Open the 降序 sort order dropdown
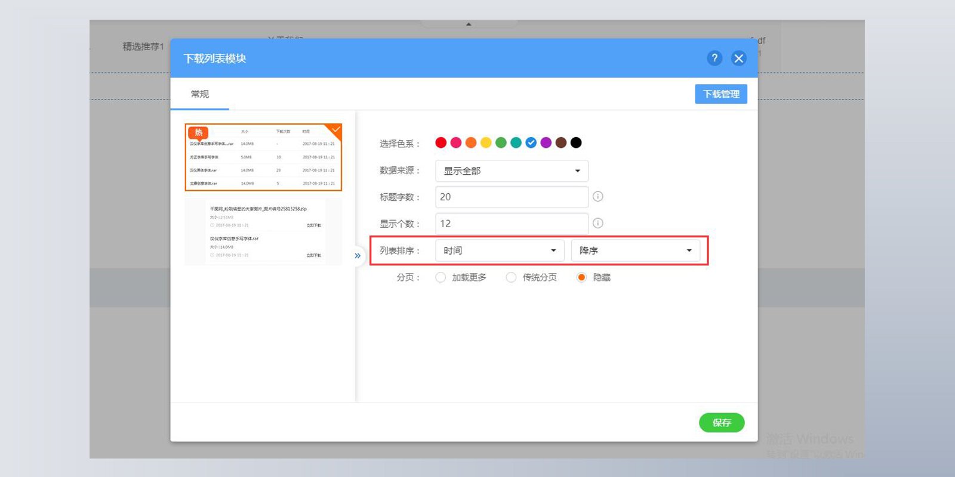 point(636,250)
